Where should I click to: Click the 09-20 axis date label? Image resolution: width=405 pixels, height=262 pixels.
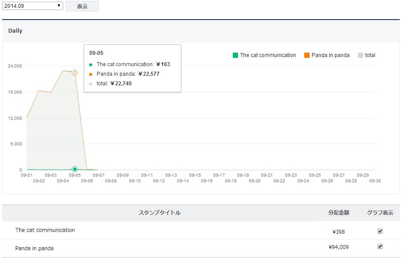[x=255, y=181]
